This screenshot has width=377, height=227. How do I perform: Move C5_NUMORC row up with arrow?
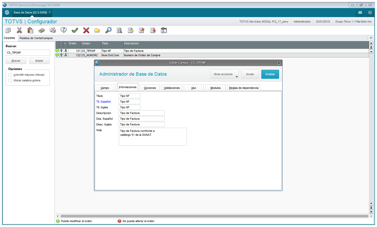click(61, 55)
